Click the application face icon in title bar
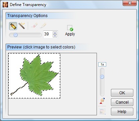Screen dimensions: 139x121 [x=5, y=5]
